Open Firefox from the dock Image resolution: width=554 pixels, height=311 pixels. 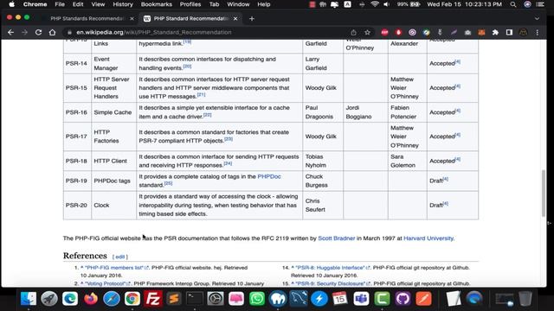coord(91,299)
